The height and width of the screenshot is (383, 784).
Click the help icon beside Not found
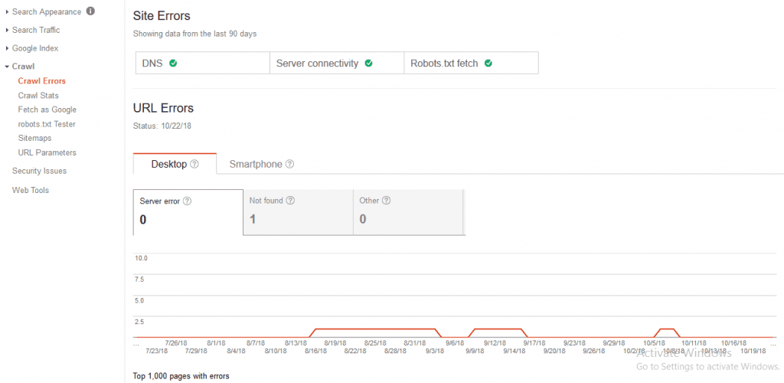[290, 201]
